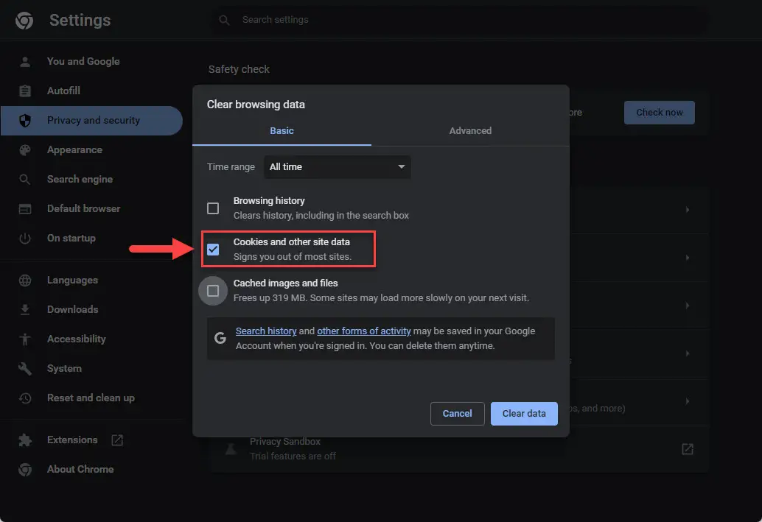Select the Basic tab
The image size is (762, 522).
point(282,131)
